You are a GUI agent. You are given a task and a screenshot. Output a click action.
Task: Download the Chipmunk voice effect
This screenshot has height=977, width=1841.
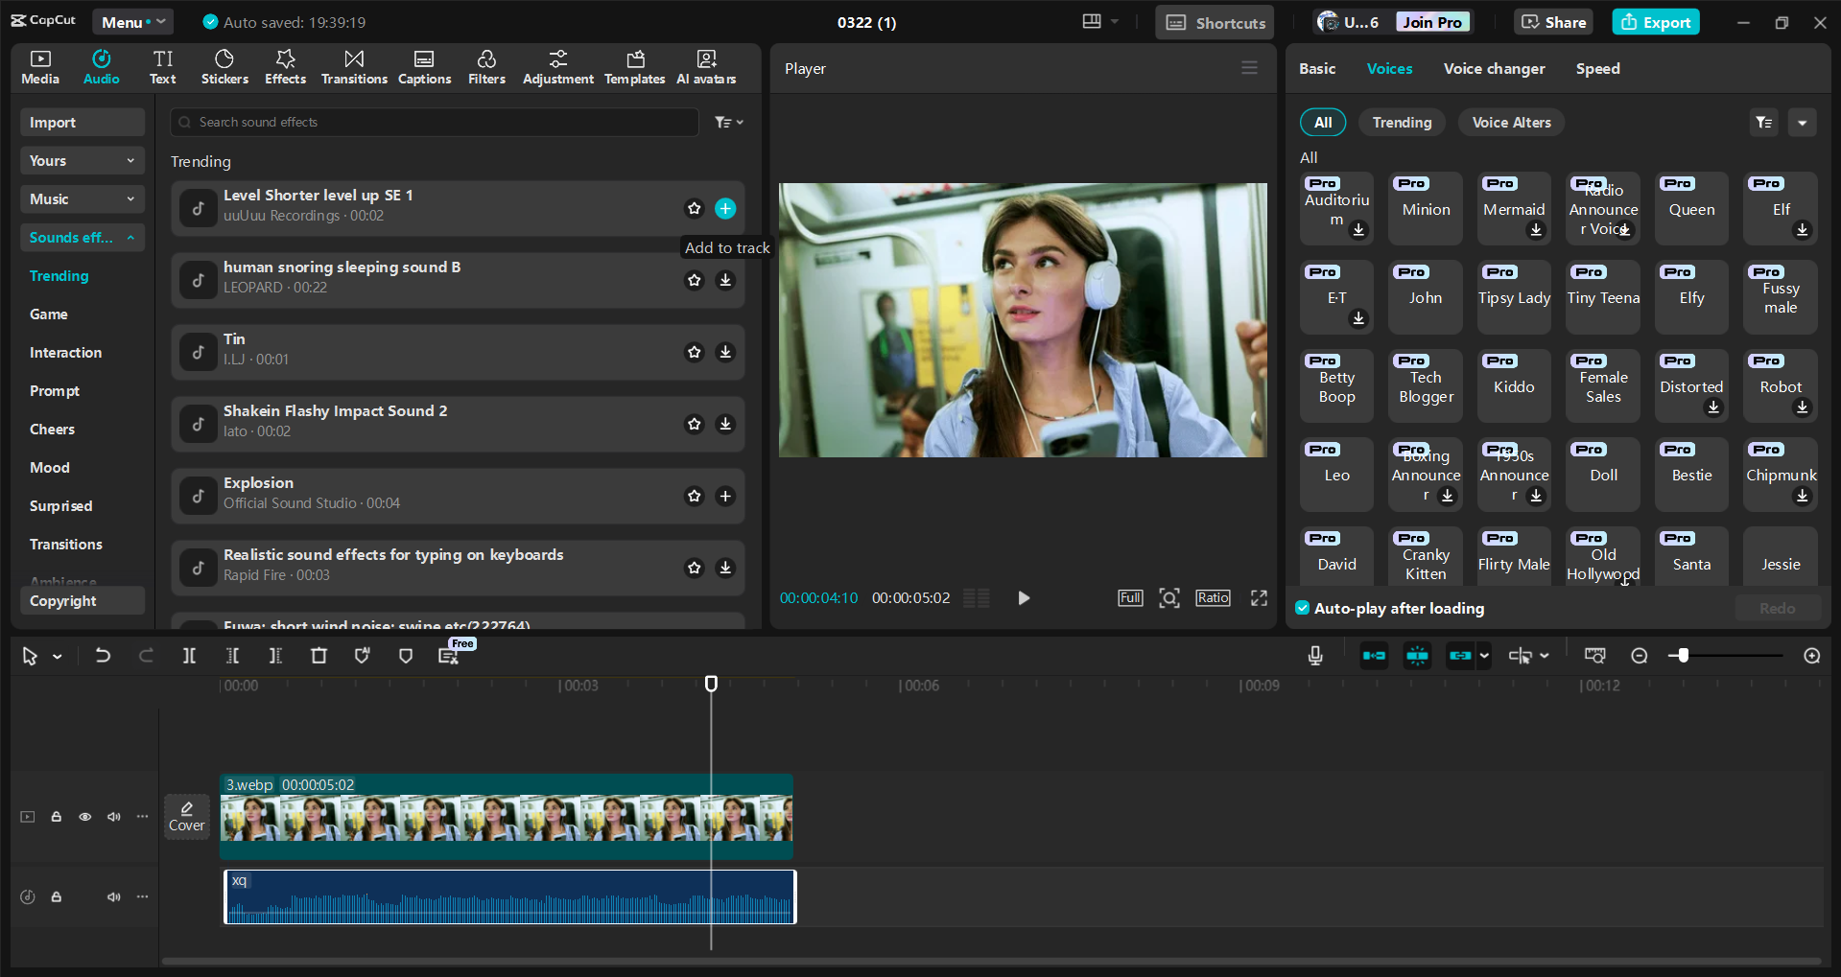[1803, 497]
